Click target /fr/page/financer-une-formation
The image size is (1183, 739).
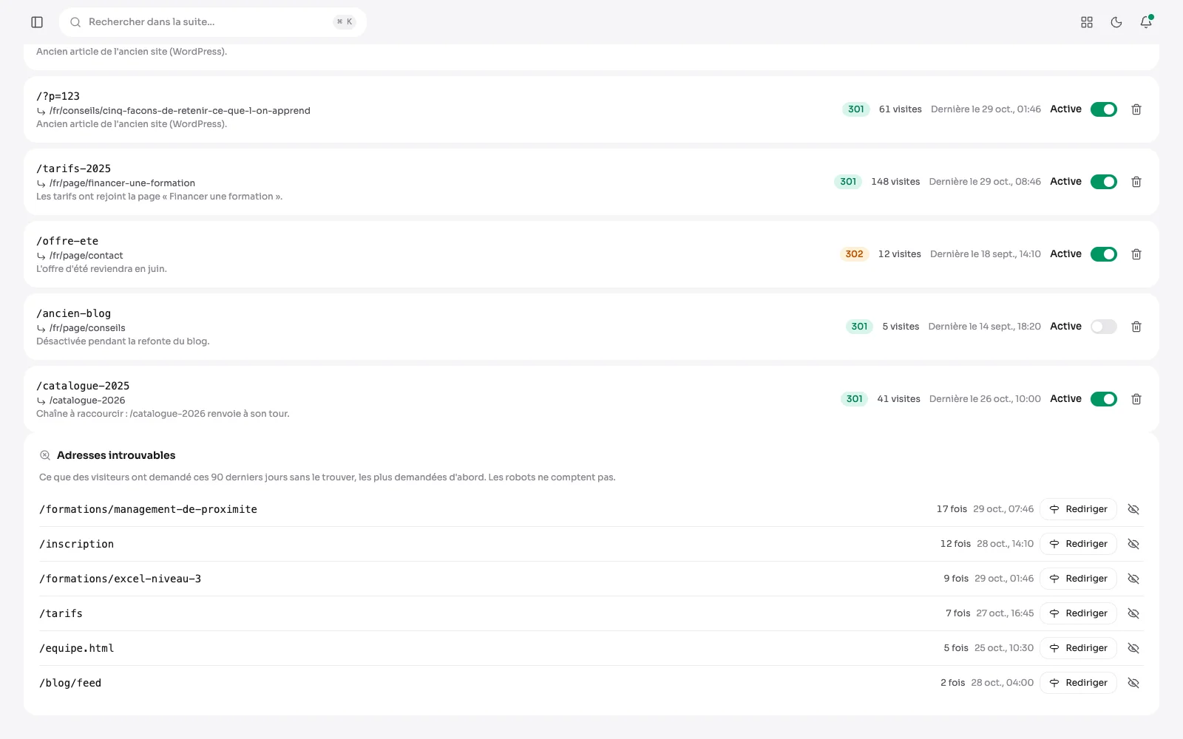[x=122, y=183]
